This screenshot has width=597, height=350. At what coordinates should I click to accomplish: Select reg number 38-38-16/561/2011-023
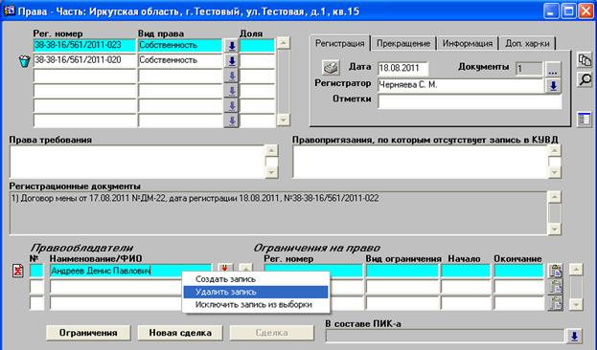point(84,45)
